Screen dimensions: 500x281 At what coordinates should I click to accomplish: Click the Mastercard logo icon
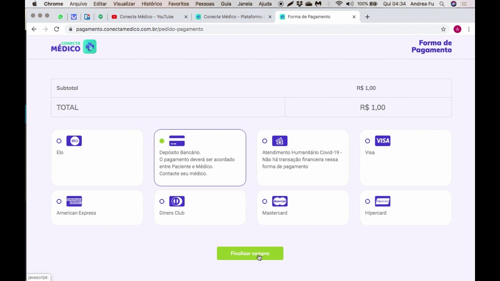(x=280, y=201)
